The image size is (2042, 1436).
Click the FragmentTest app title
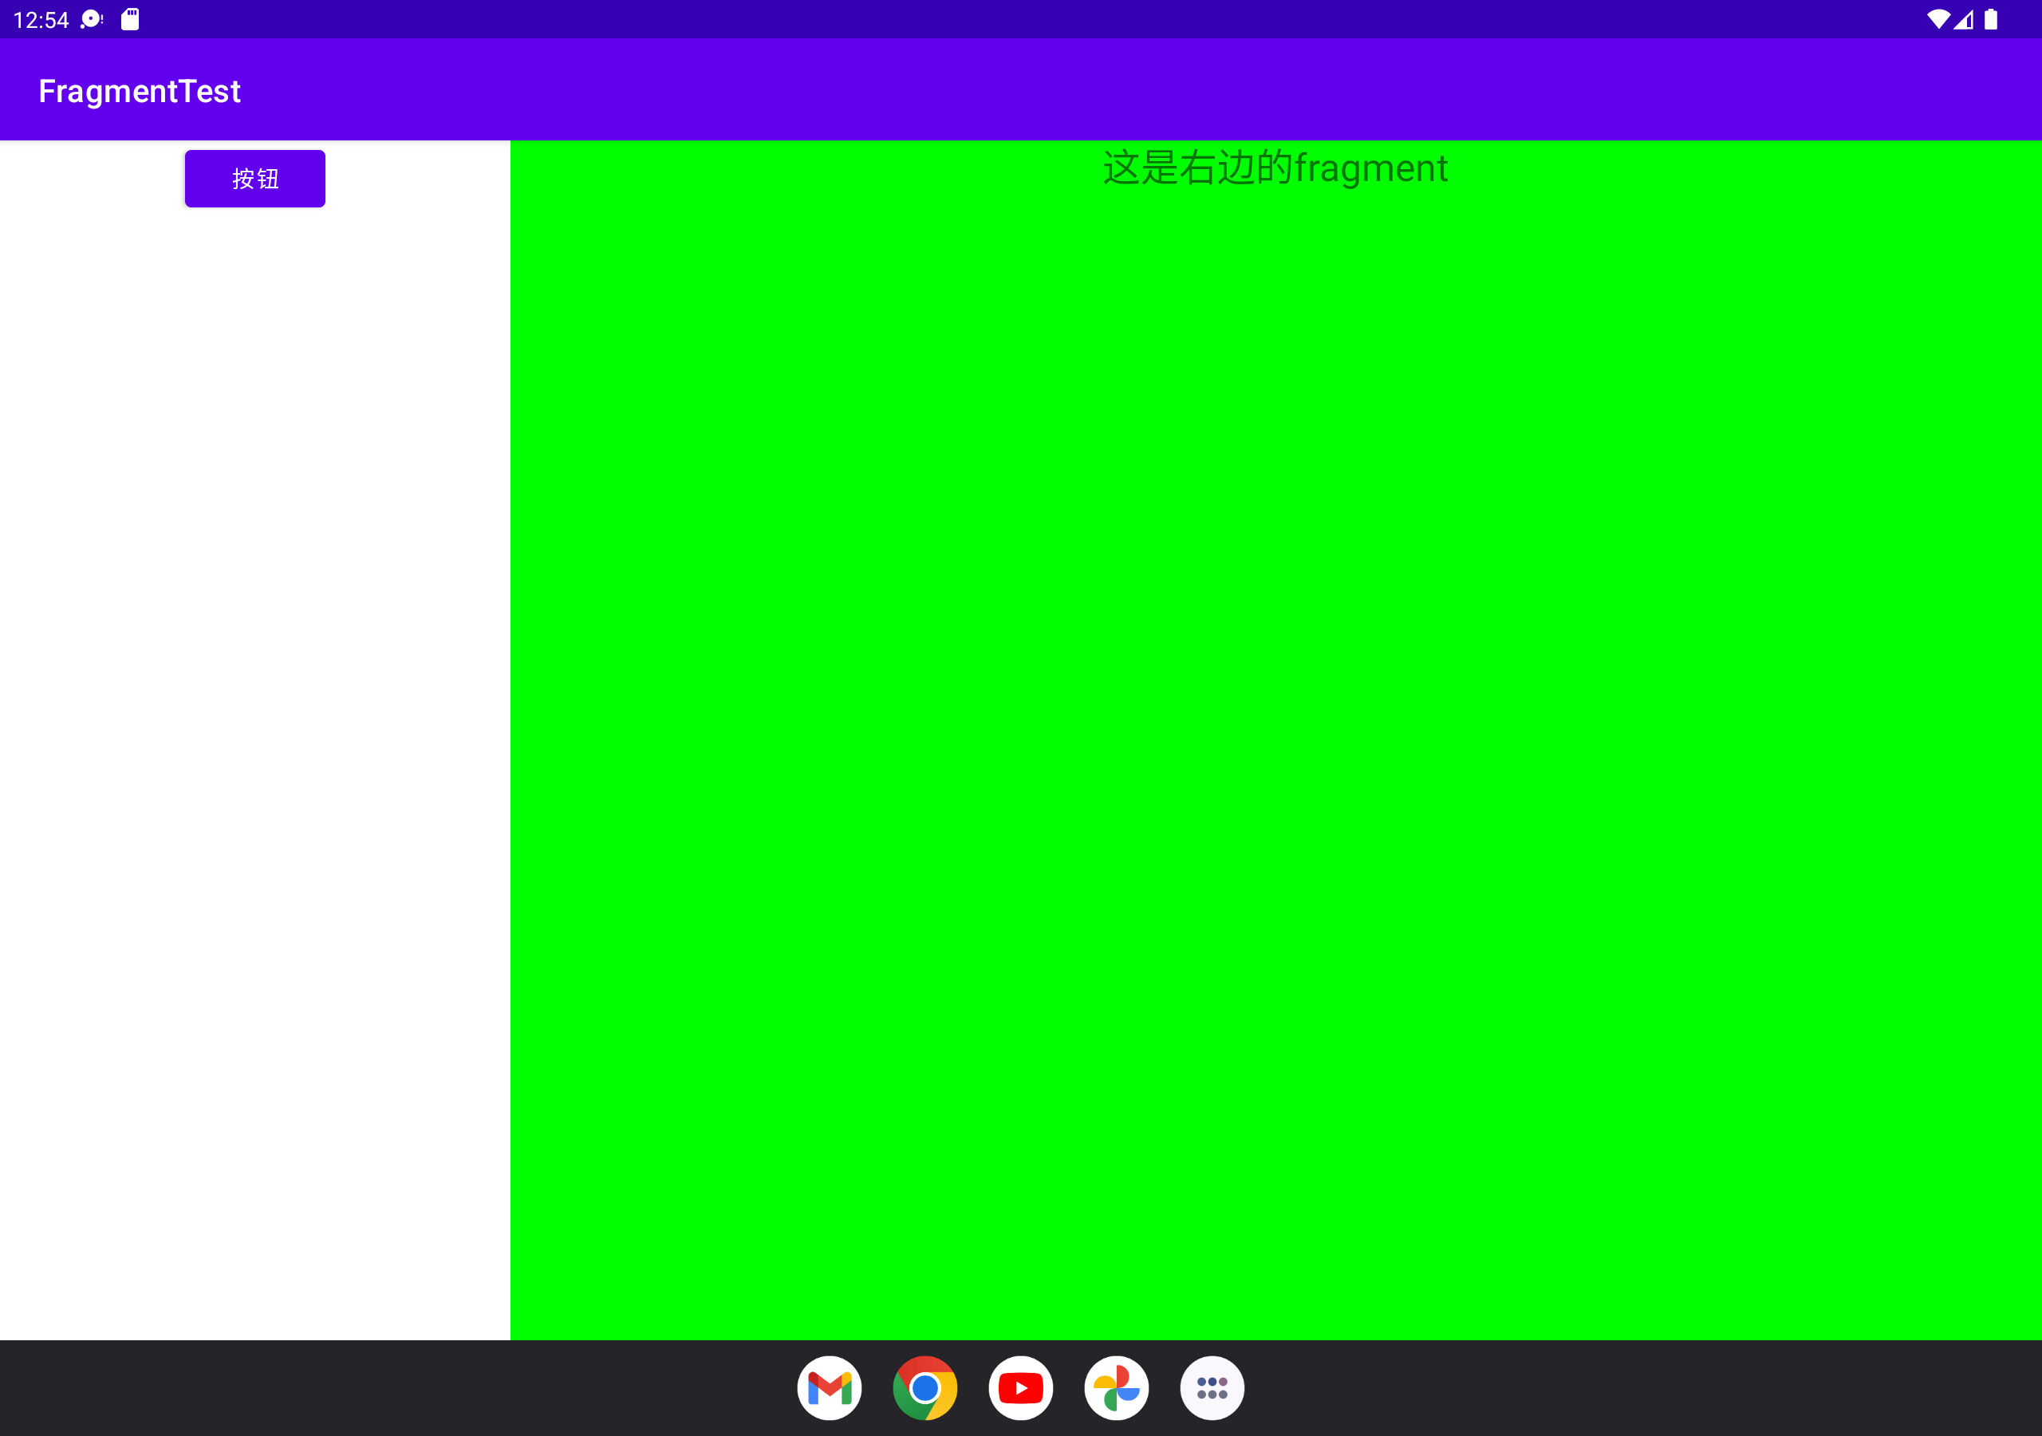point(140,91)
